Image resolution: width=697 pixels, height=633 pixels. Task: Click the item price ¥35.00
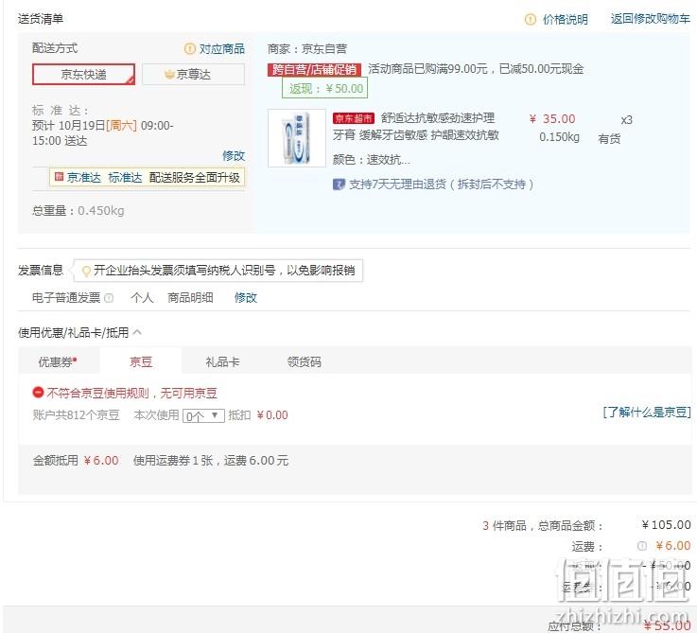[x=552, y=119]
